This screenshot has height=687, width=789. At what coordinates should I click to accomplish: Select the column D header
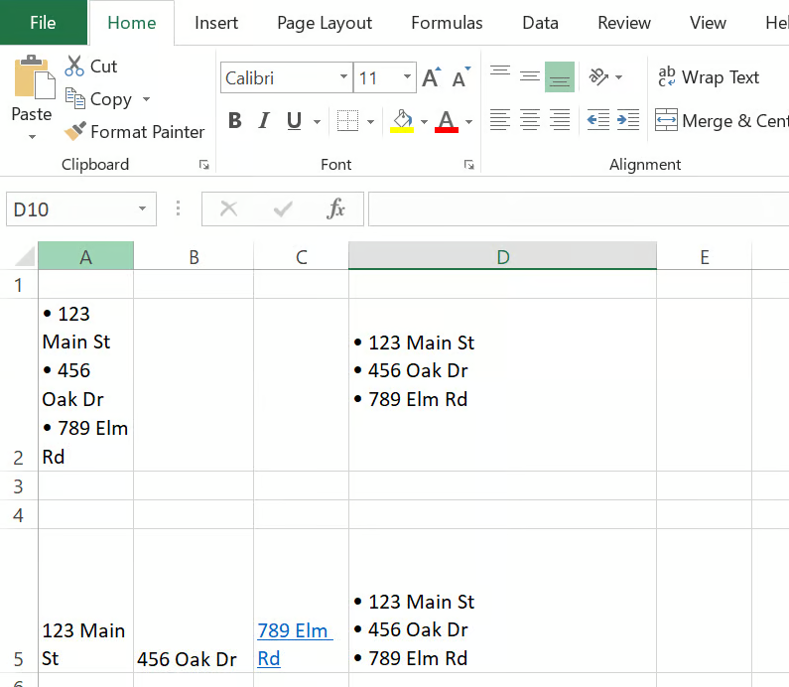(x=502, y=257)
